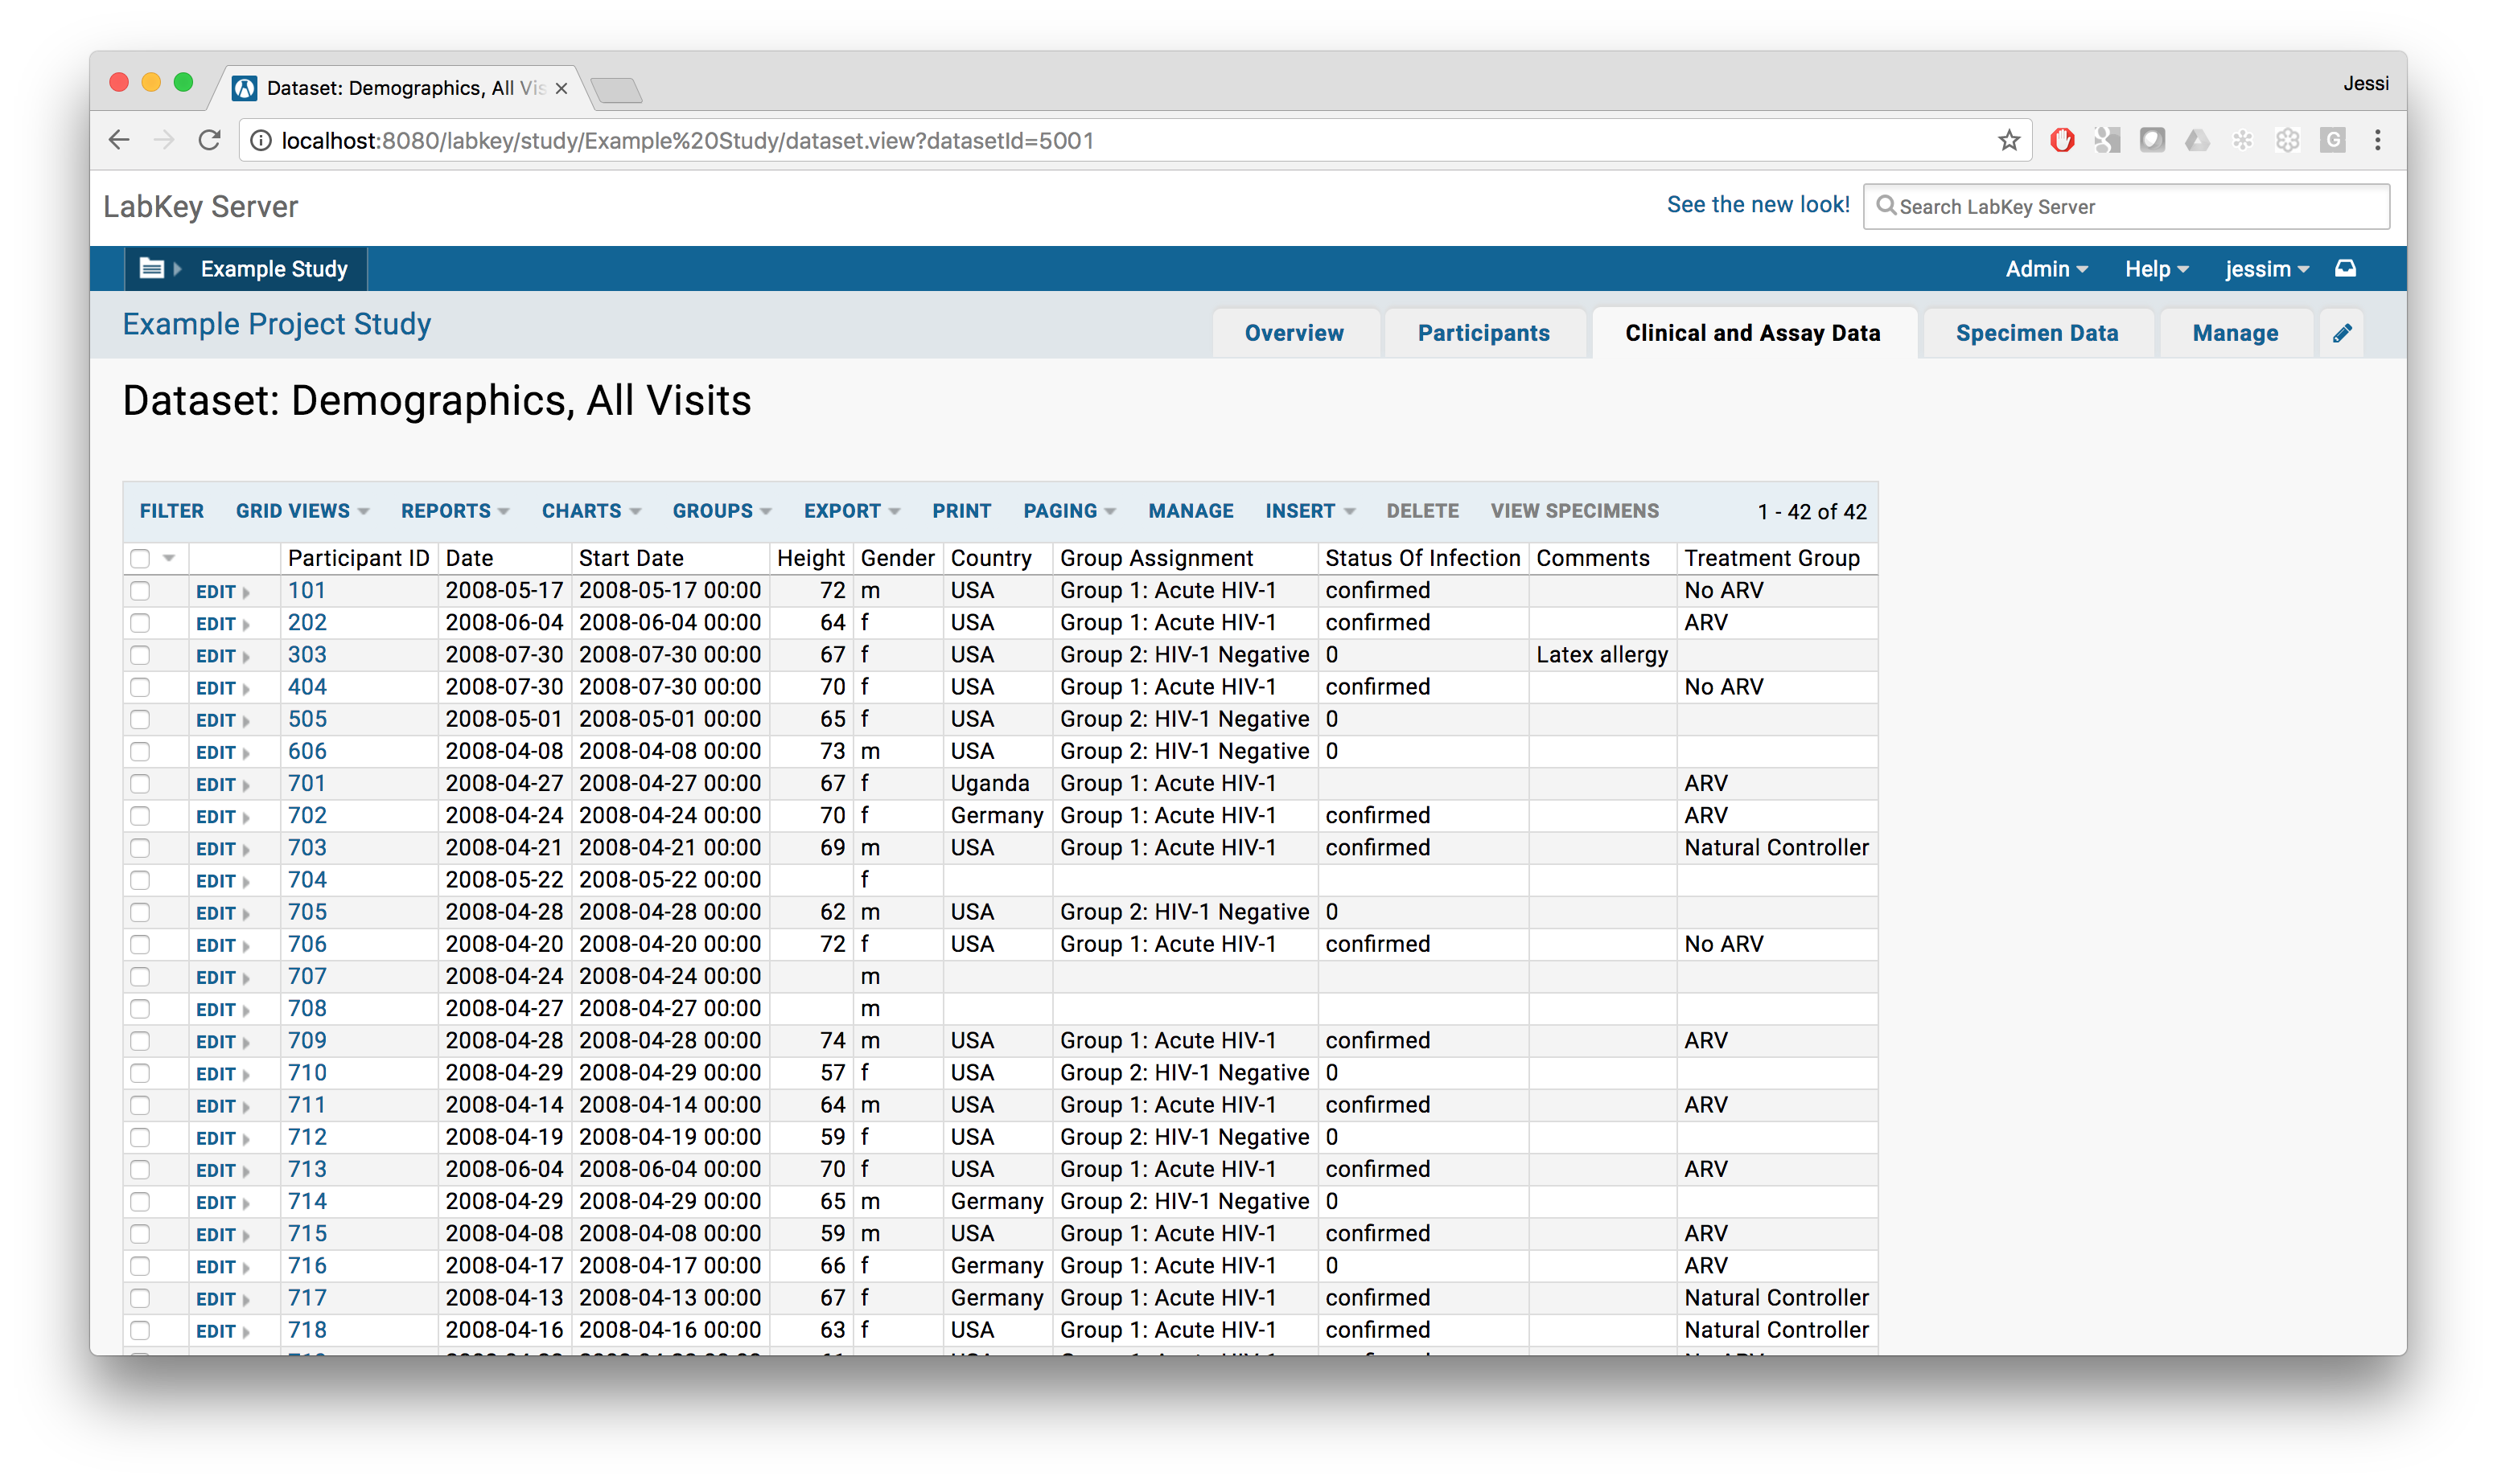This screenshot has height=1484, width=2497.
Task: Click the LabKey Server header title
Action: [x=200, y=206]
